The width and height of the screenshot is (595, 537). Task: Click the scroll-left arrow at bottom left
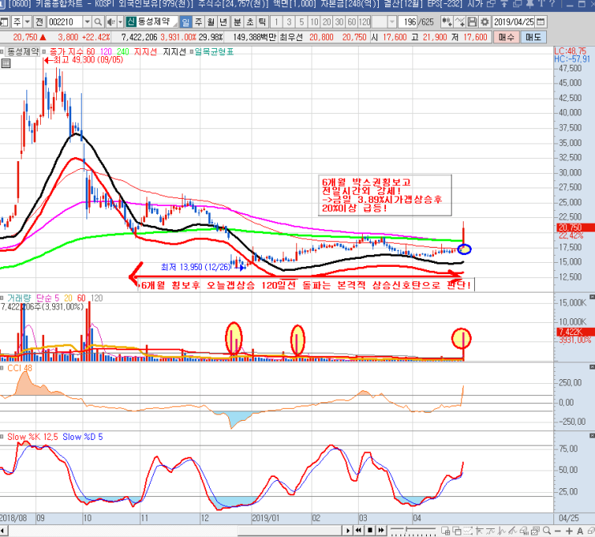pyautogui.click(x=4, y=530)
